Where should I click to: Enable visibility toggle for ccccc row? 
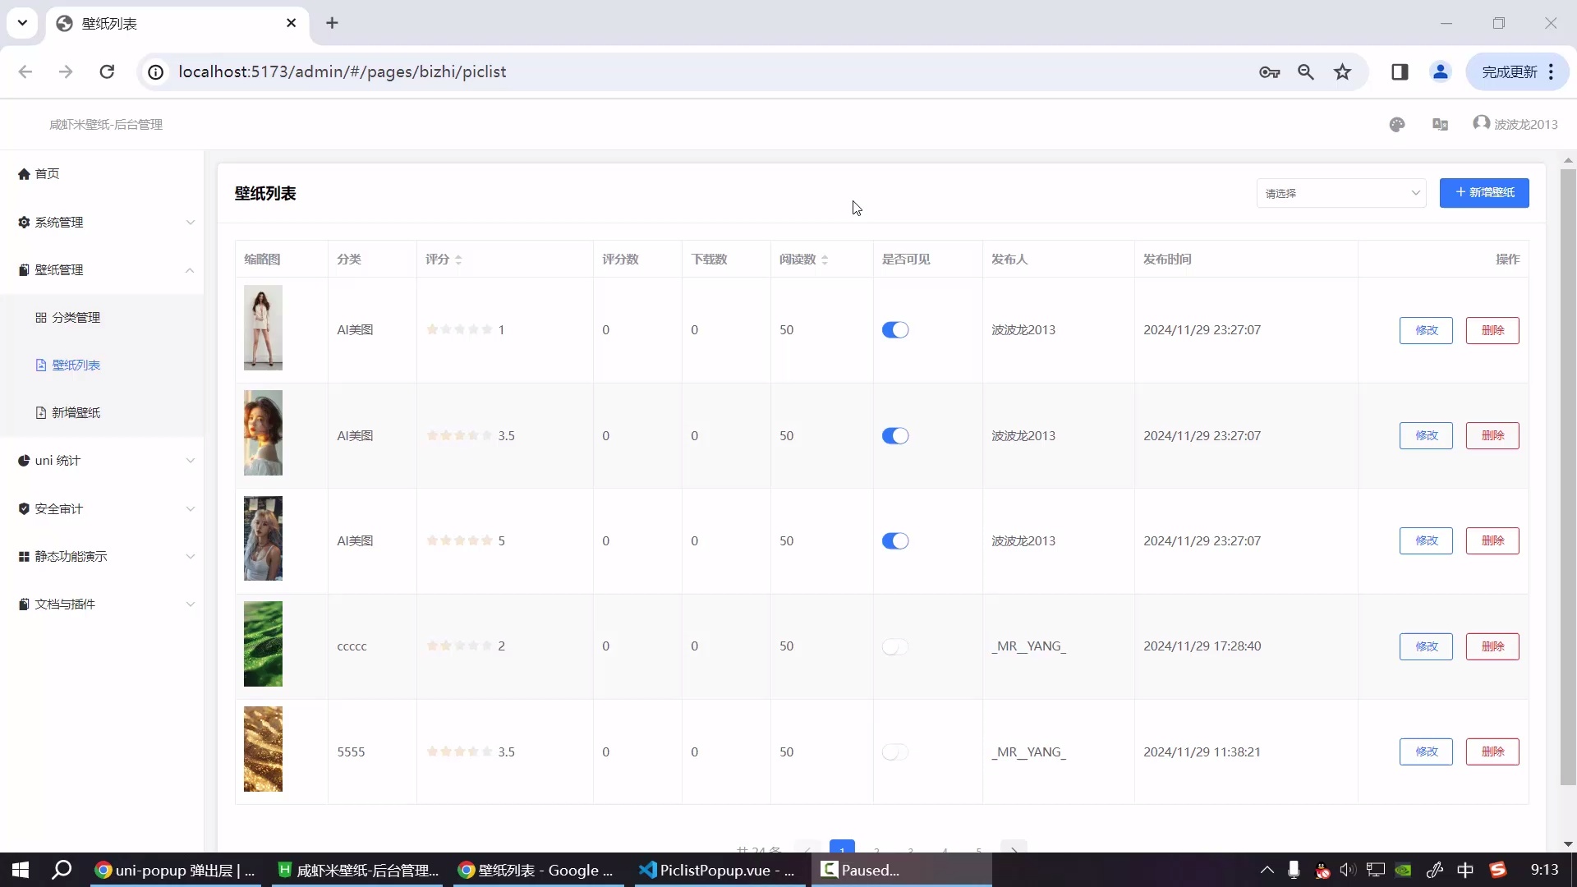[894, 647]
